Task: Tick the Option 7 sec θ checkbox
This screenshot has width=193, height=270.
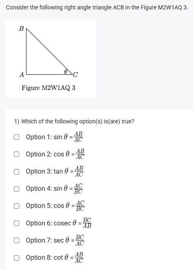Action: pos(16,240)
